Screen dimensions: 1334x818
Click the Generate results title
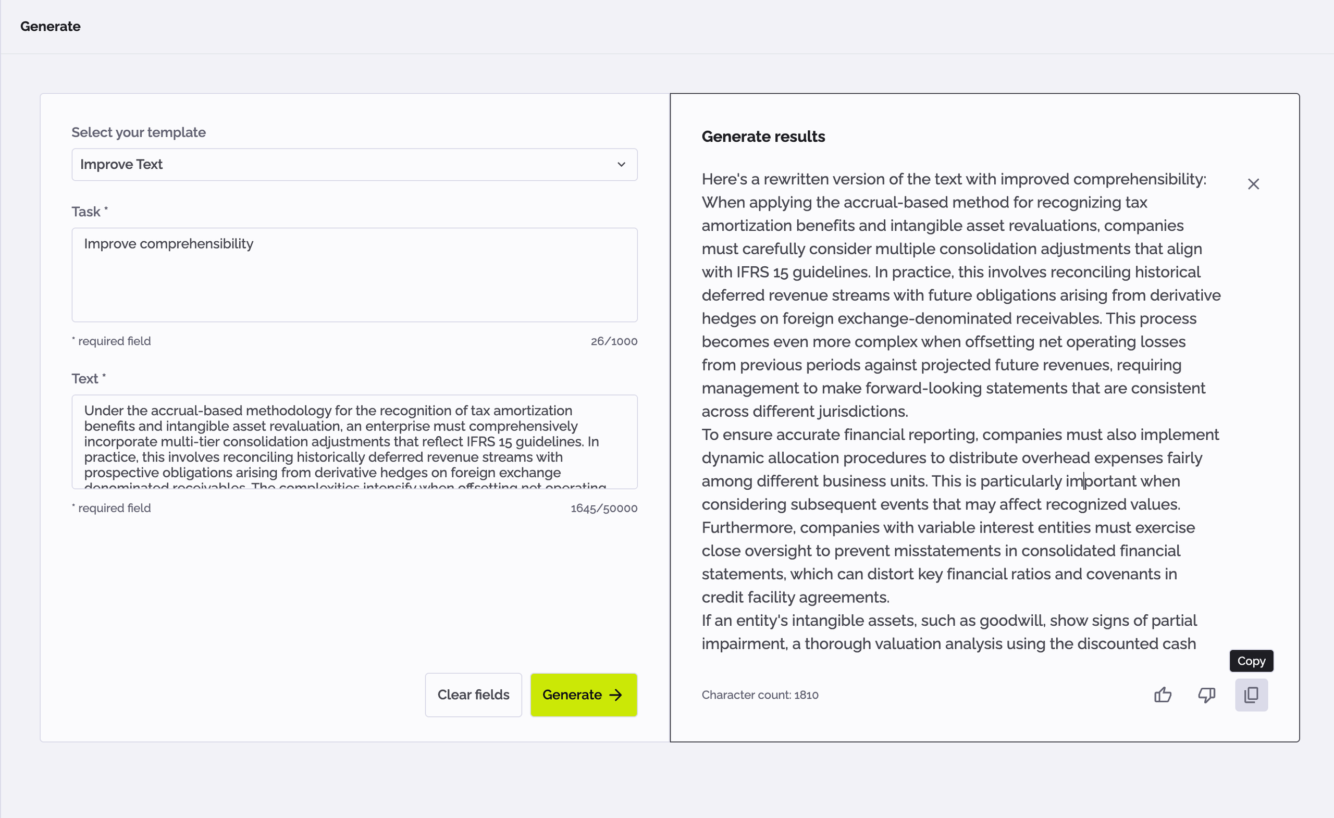point(763,137)
